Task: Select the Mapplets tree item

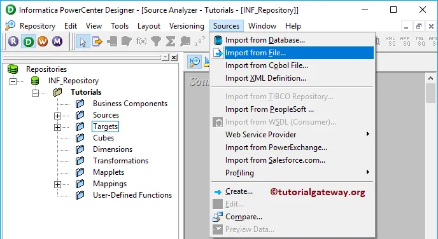Action: 108,172
